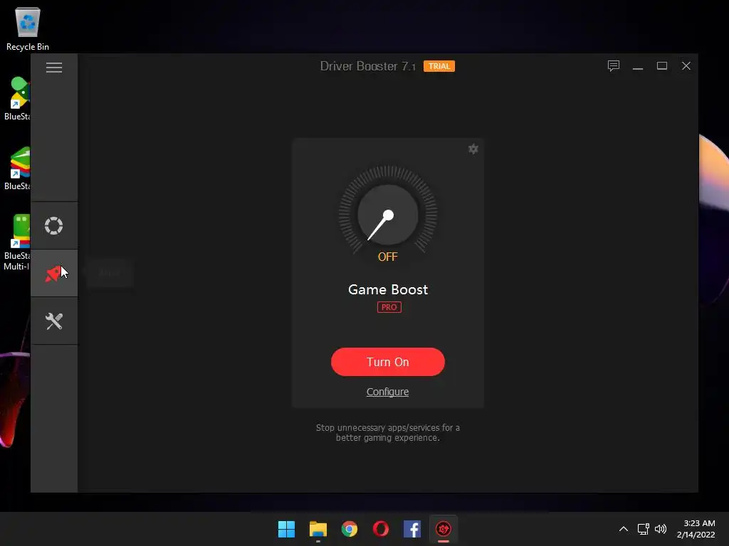Select the BlueStacks Multi-Instance desktop shortcut
Image resolution: width=729 pixels, height=546 pixels.
pyautogui.click(x=17, y=242)
